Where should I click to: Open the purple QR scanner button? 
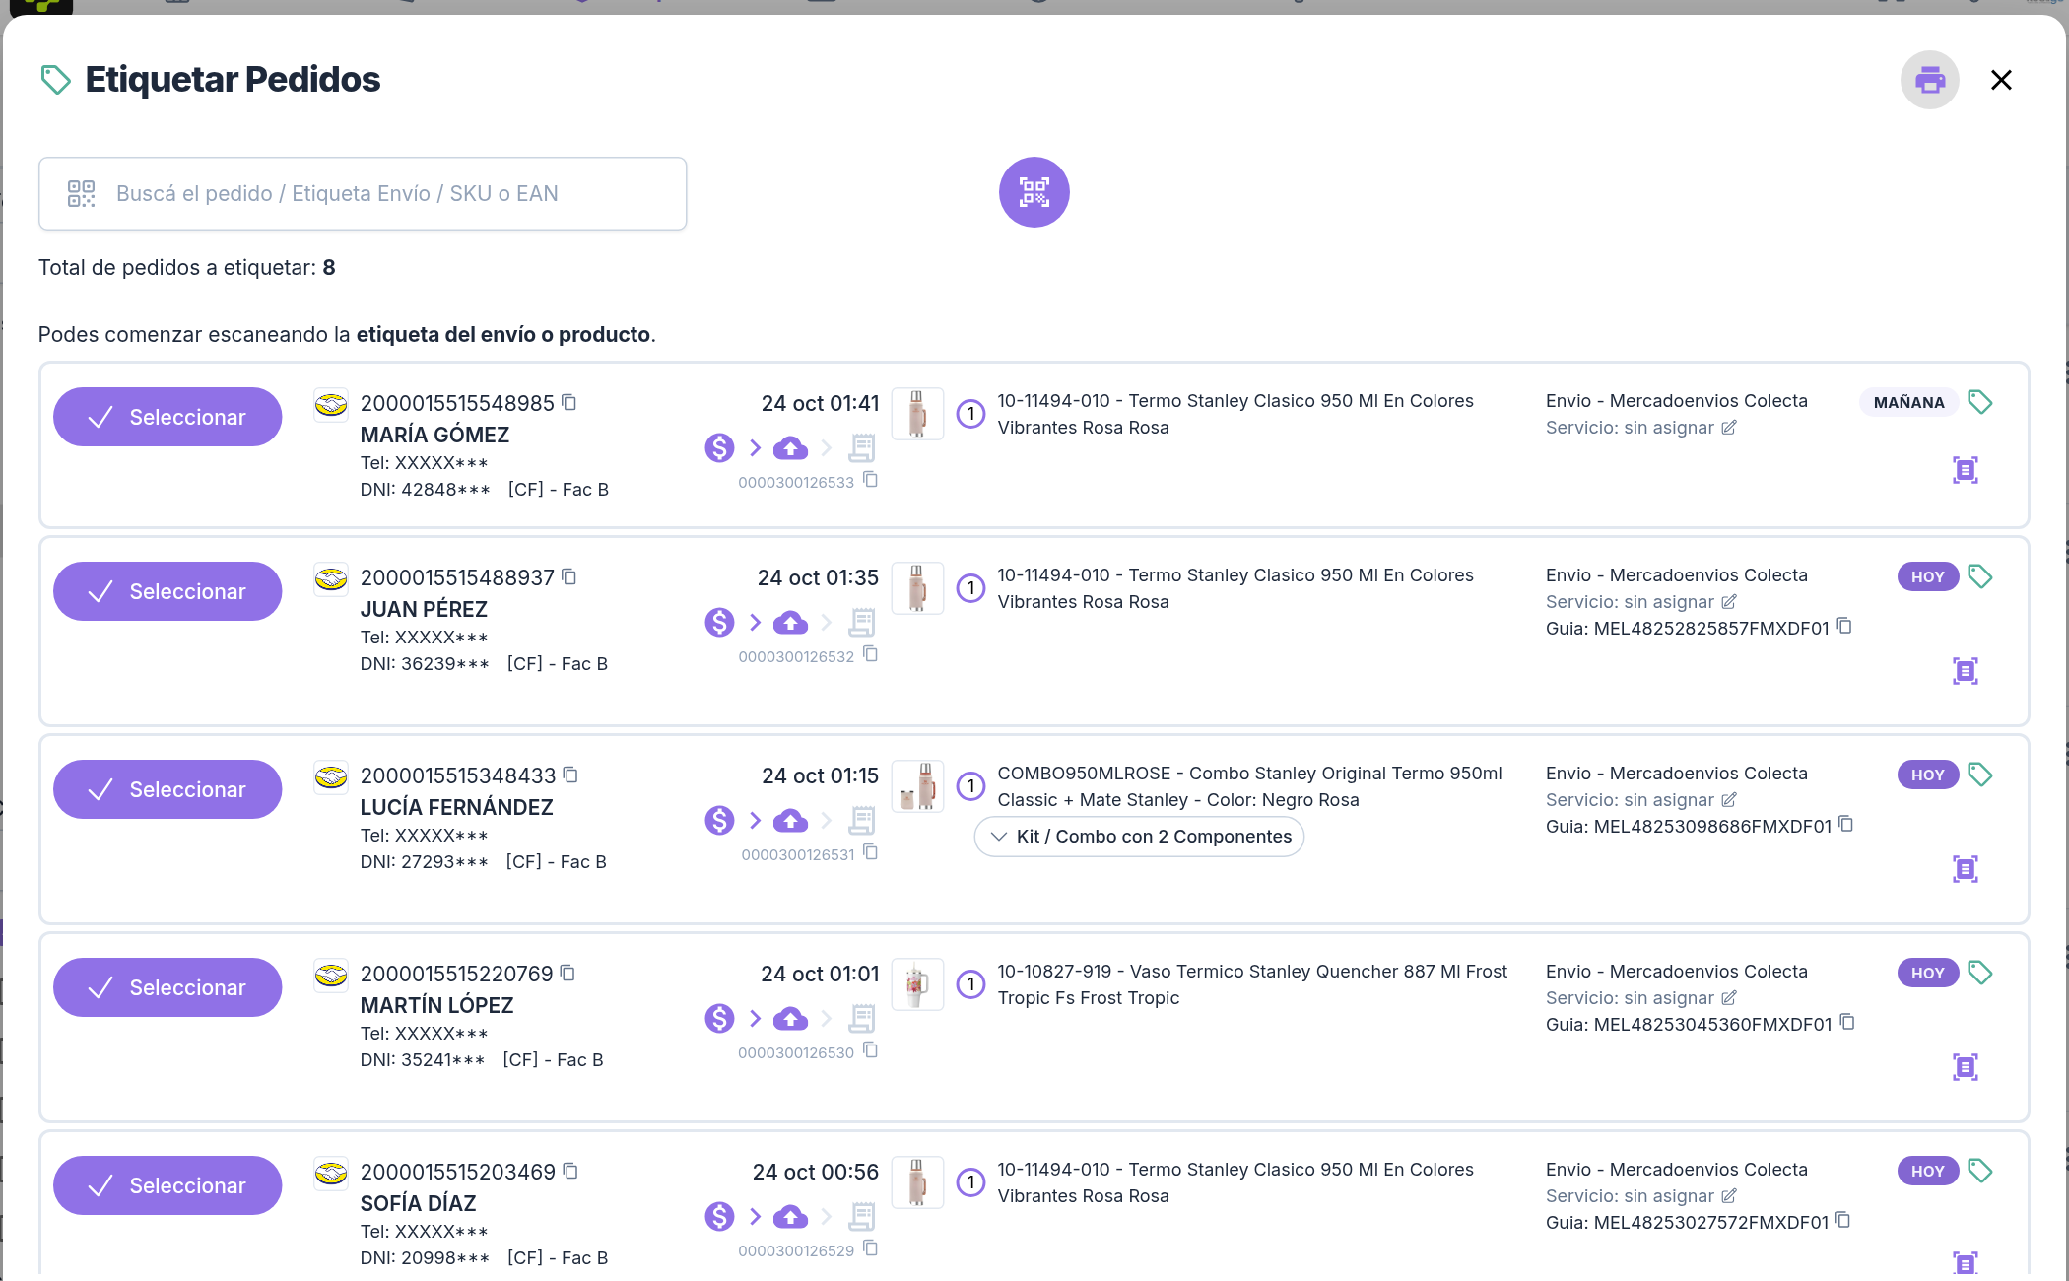click(1034, 192)
